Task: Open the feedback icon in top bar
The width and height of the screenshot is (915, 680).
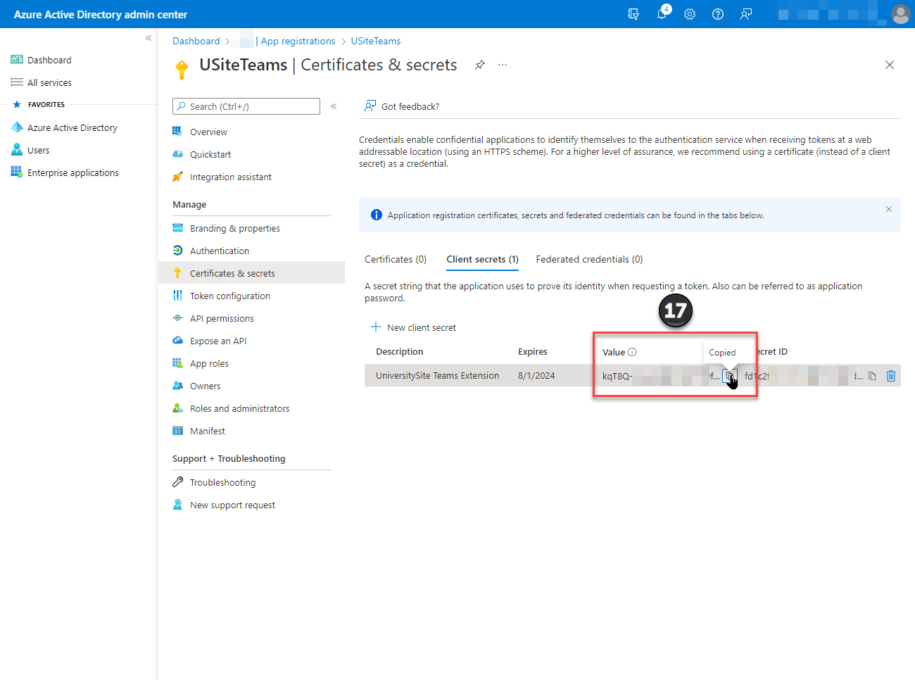Action: click(x=746, y=14)
